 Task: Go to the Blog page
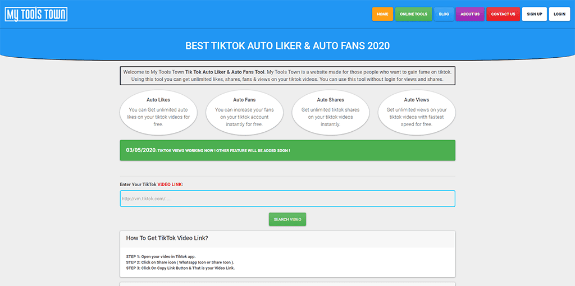coord(444,14)
